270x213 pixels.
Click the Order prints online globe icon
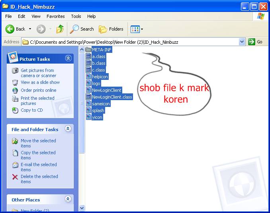click(x=15, y=90)
